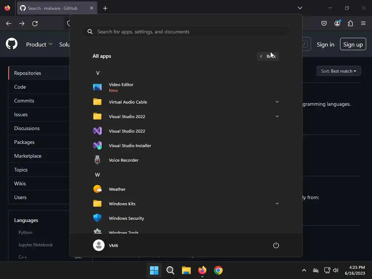Go forward with Firefox forward arrow
This screenshot has width=372, height=279.
[22, 24]
